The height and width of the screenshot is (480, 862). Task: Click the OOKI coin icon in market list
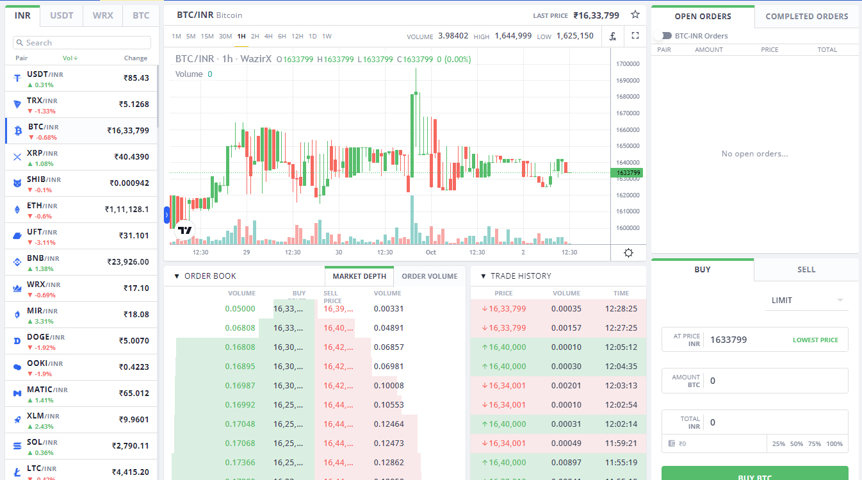(x=17, y=367)
